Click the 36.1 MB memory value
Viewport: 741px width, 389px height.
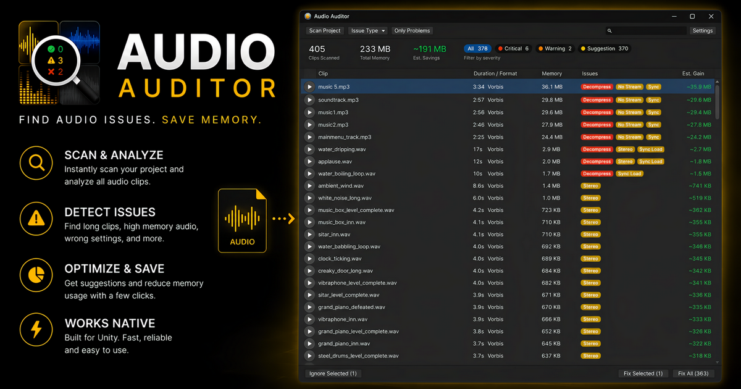point(552,87)
